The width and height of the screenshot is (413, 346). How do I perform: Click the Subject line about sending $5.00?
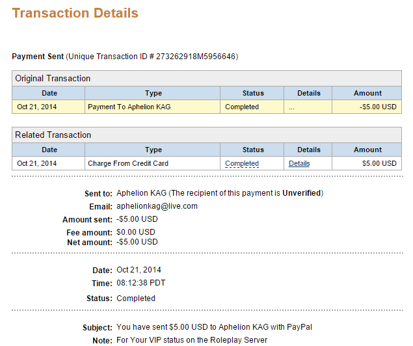click(x=219, y=327)
